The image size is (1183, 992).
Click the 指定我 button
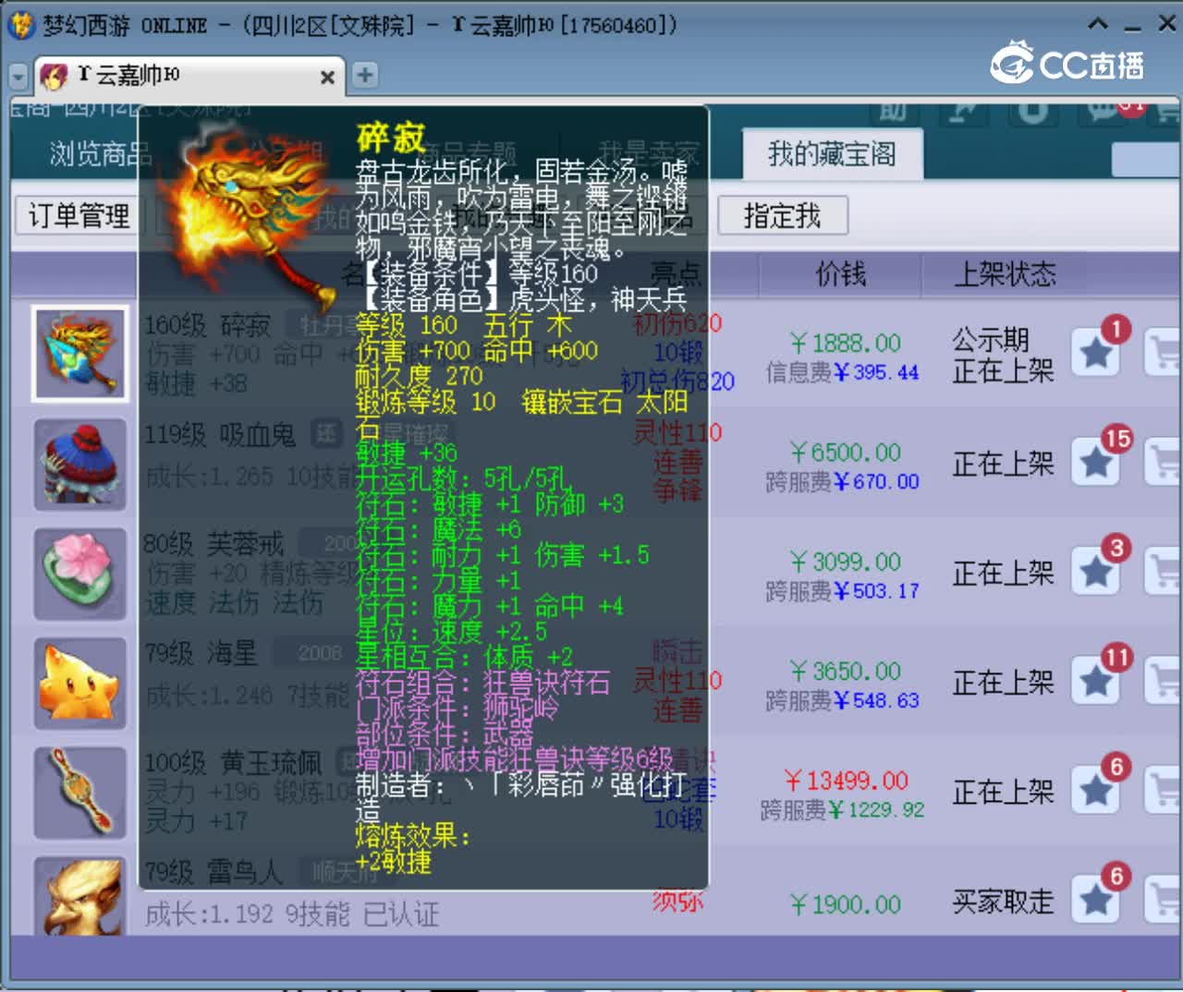click(x=783, y=216)
